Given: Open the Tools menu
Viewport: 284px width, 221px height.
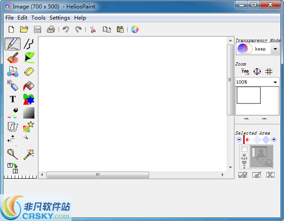Looking at the screenshot, I should [x=38, y=18].
